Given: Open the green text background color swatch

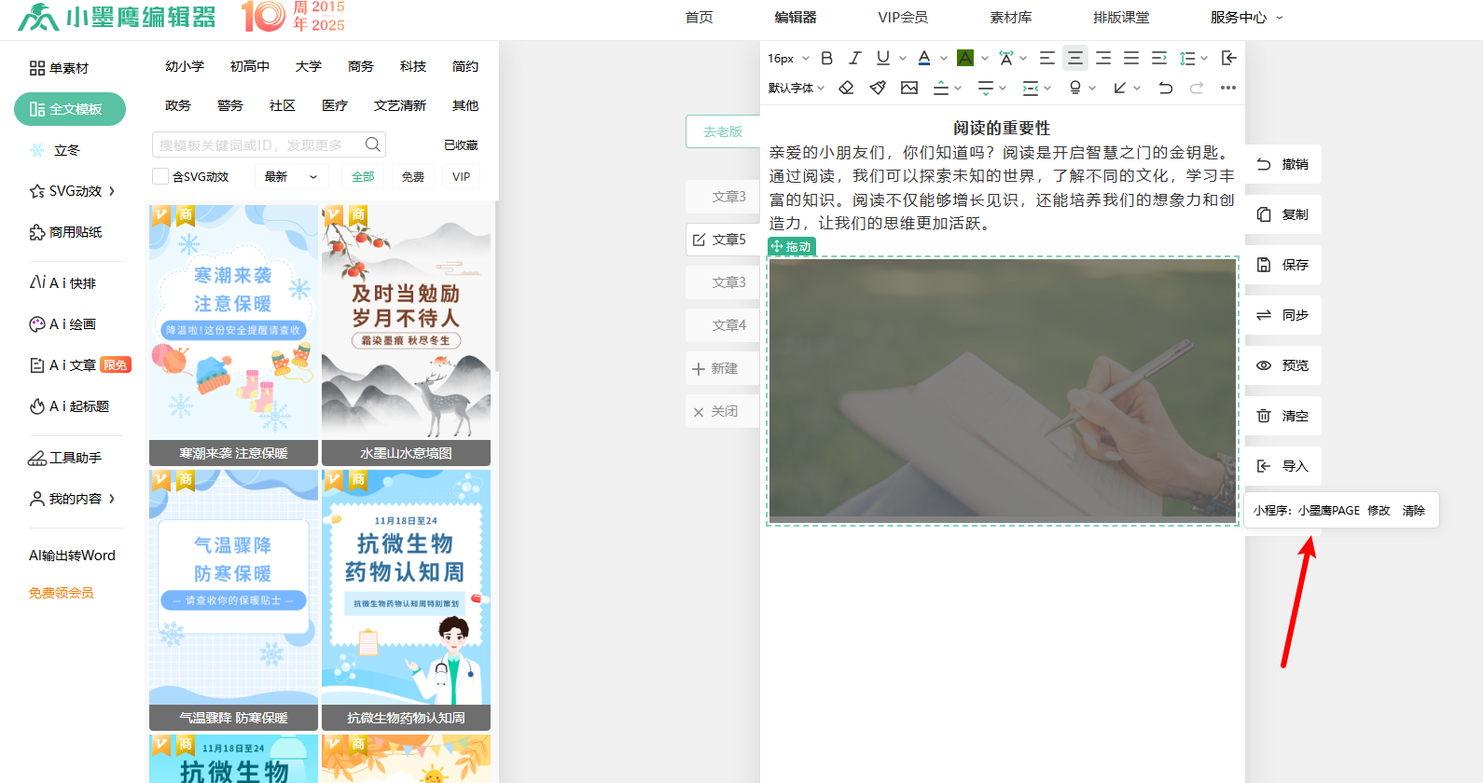Looking at the screenshot, I should coord(965,58).
